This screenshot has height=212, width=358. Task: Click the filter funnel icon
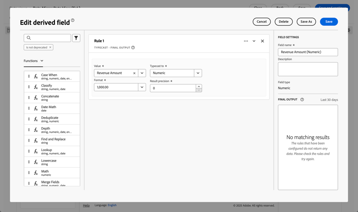coord(76,38)
